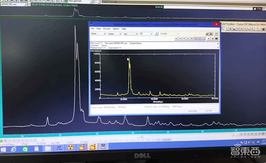Screen dimensions: 266x163
Task: Click the solid black square toolbar icon
Action: click(x=216, y=39)
